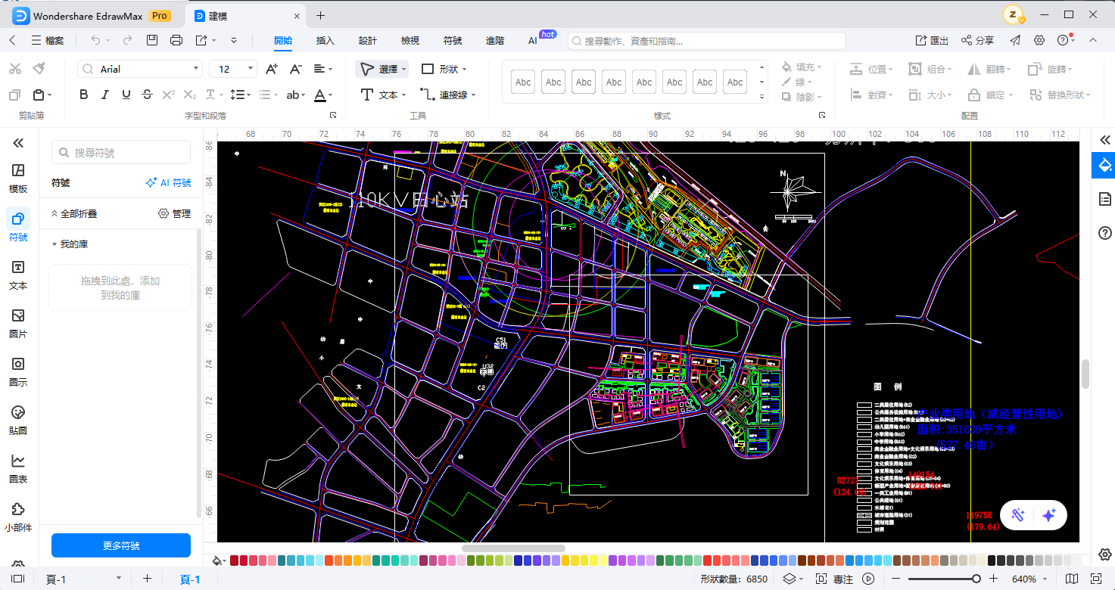
Task: Click the 文本 text tool in the ribbon
Action: (382, 95)
